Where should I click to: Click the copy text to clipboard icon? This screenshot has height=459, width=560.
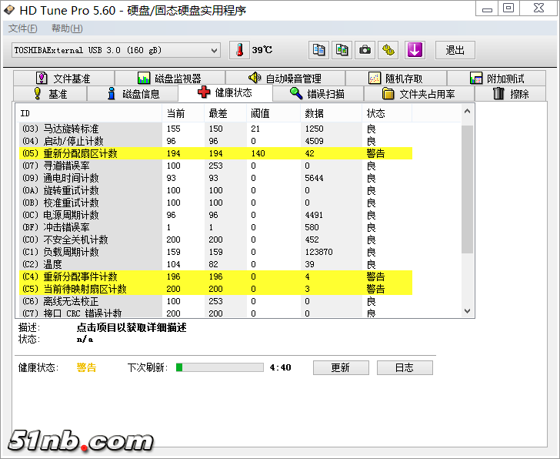tap(319, 50)
